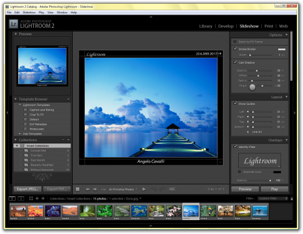Click Export JPEG button
Image resolution: width=303 pixels, height=234 pixels.
click(27, 189)
